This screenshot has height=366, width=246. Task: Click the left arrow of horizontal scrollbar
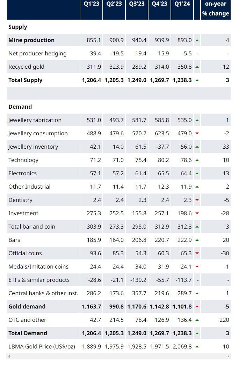tap(9, 357)
